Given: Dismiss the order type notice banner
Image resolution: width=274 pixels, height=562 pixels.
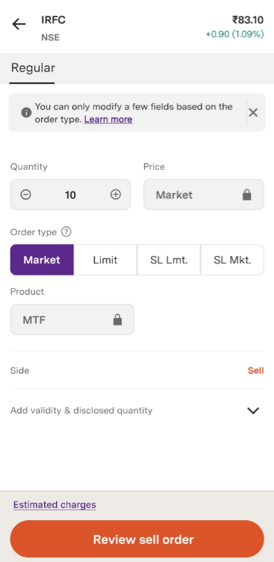Looking at the screenshot, I should [253, 112].
